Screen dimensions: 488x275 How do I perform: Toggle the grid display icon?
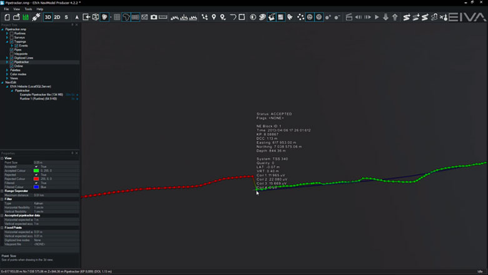coord(117,17)
